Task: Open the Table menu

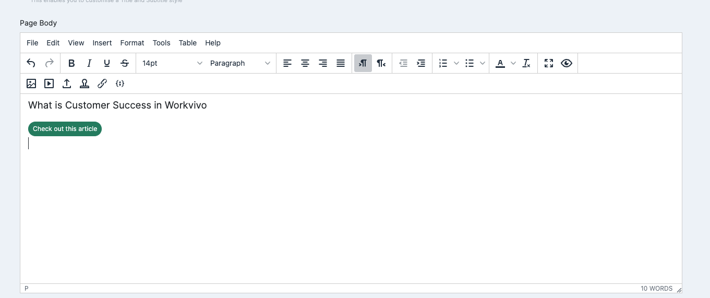Action: coord(188,43)
